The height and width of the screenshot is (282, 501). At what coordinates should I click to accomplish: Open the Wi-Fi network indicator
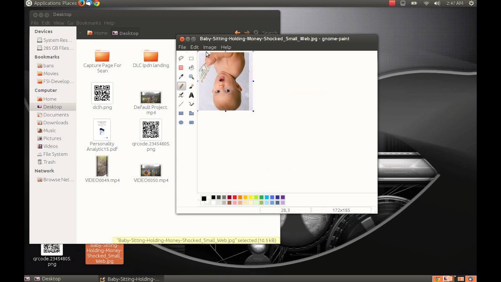coord(426,3)
